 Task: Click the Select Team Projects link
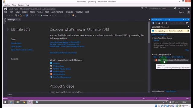[160, 35]
